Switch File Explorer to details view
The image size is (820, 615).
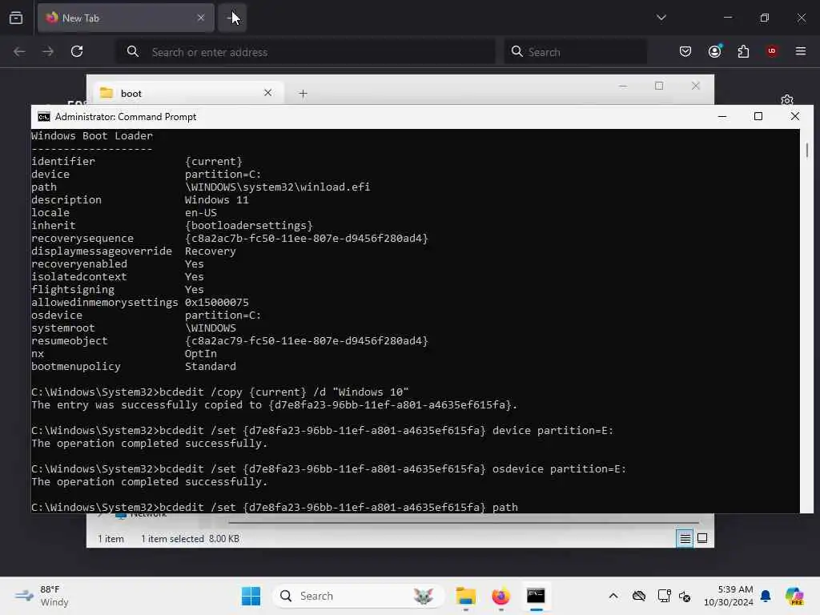685,538
